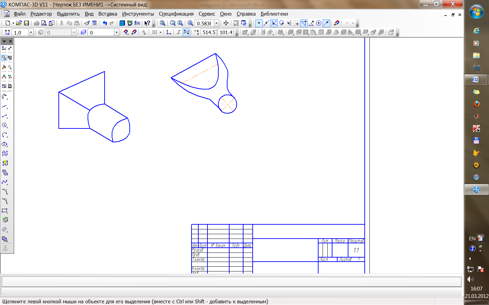Viewport: 489px width, 305px height.
Task: Open the Спецификация menu
Action: coord(176,14)
